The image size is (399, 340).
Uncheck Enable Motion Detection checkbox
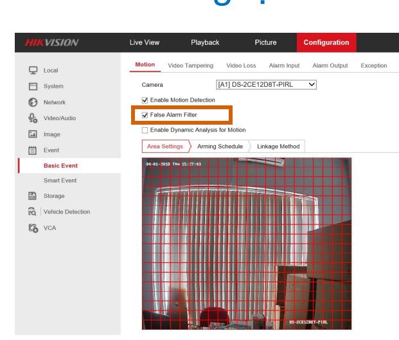pos(144,100)
